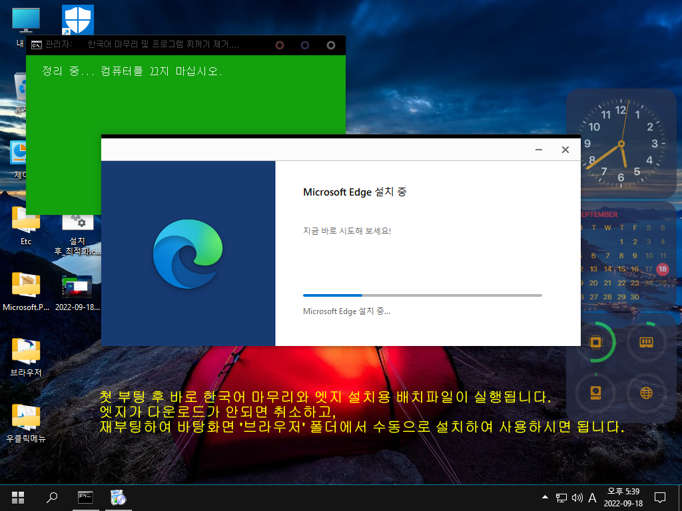Show hidden system tray icons
The height and width of the screenshot is (511, 682).
click(545, 497)
